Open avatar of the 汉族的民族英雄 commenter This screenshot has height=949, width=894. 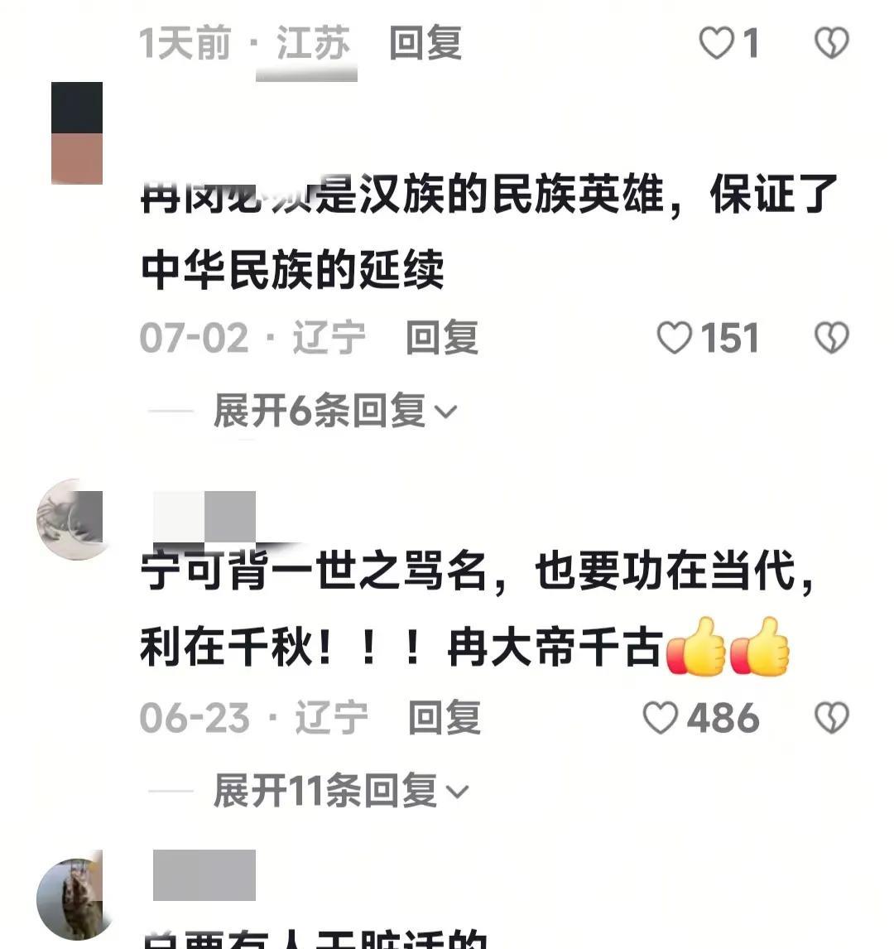click(x=77, y=132)
